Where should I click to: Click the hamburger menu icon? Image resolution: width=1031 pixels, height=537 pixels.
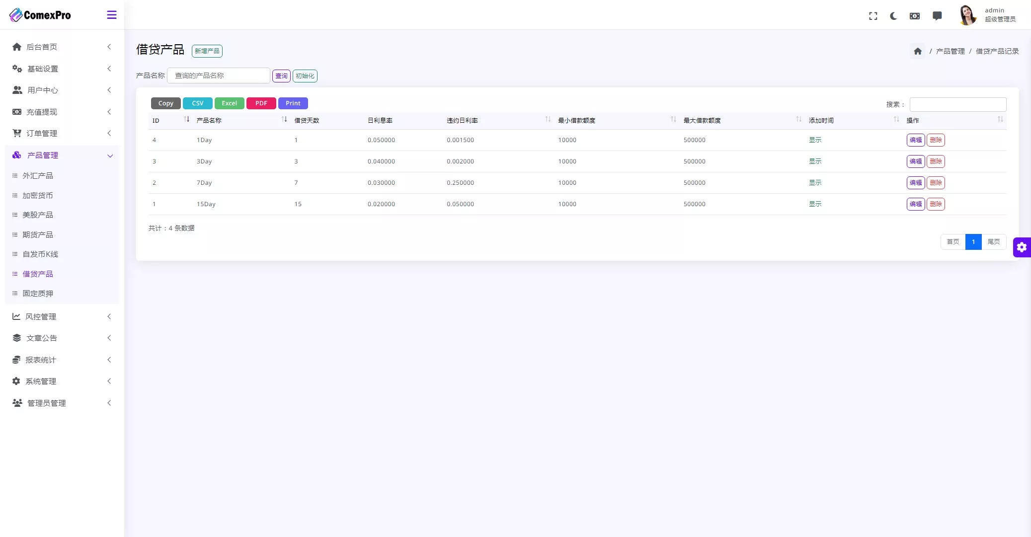pos(112,14)
